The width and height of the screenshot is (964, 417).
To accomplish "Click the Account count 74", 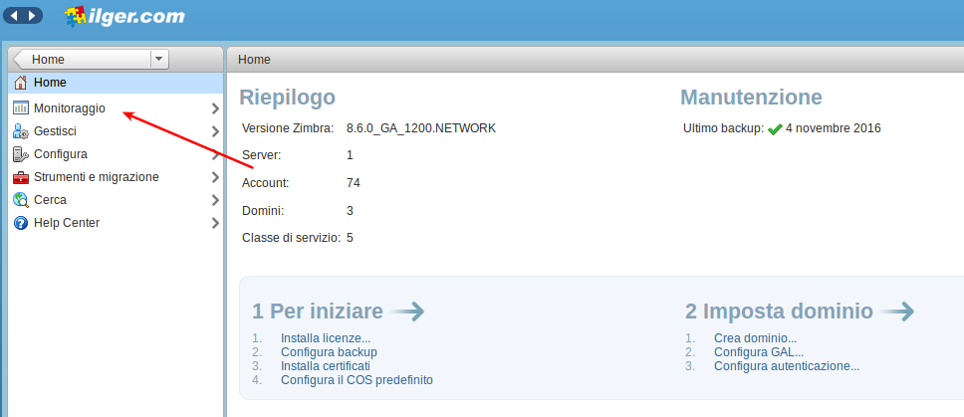I will [353, 183].
